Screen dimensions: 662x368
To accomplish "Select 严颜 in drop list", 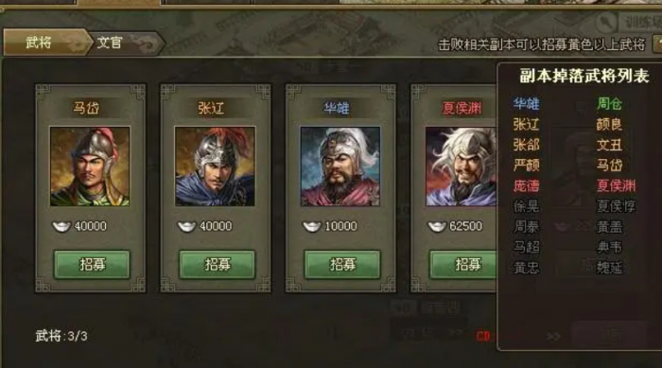I will [526, 166].
